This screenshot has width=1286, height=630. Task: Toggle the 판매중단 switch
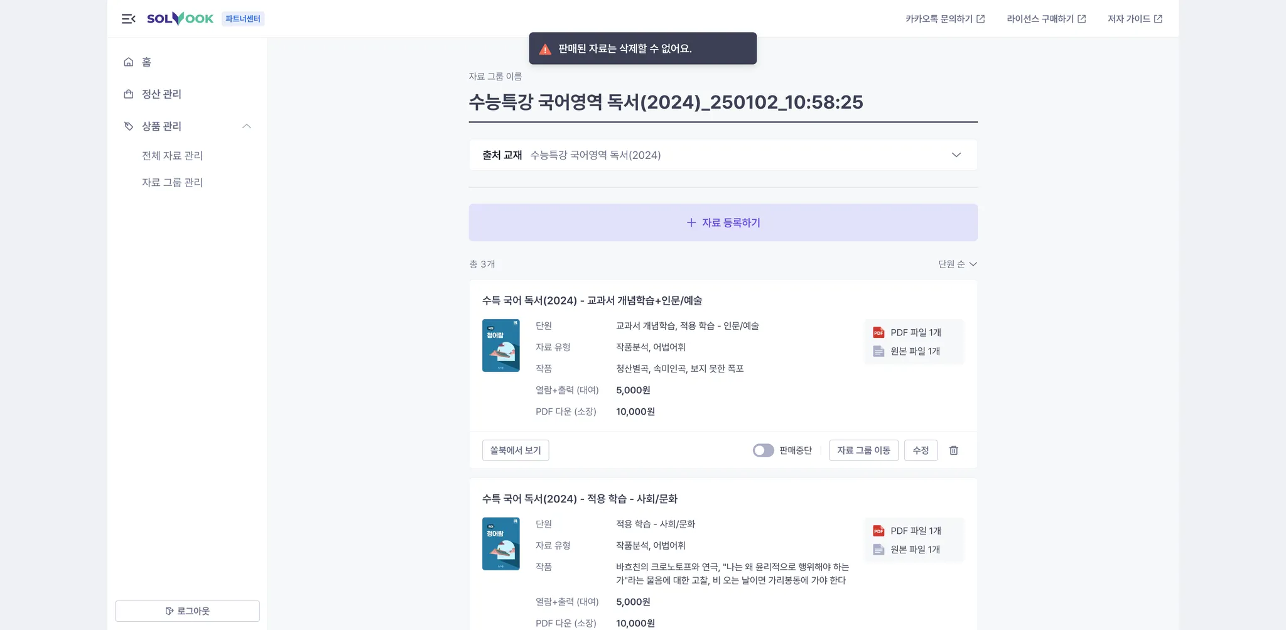(x=763, y=450)
